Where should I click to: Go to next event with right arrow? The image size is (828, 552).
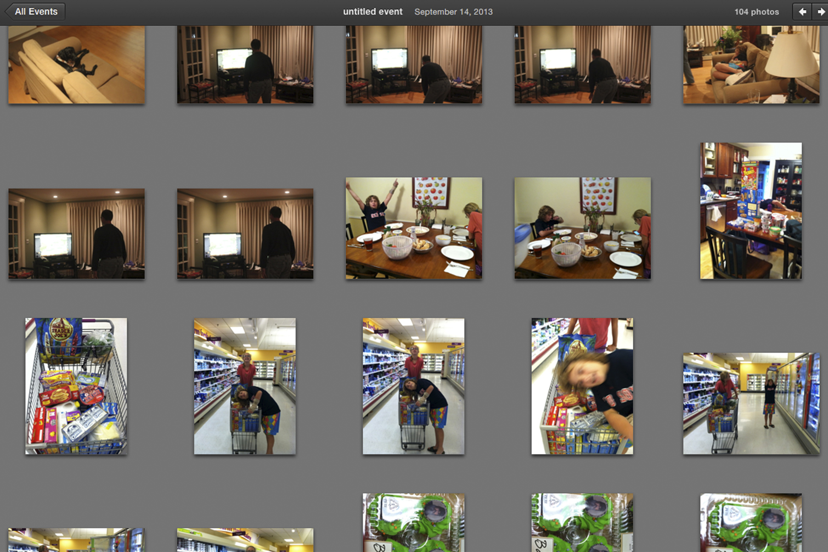click(x=820, y=11)
